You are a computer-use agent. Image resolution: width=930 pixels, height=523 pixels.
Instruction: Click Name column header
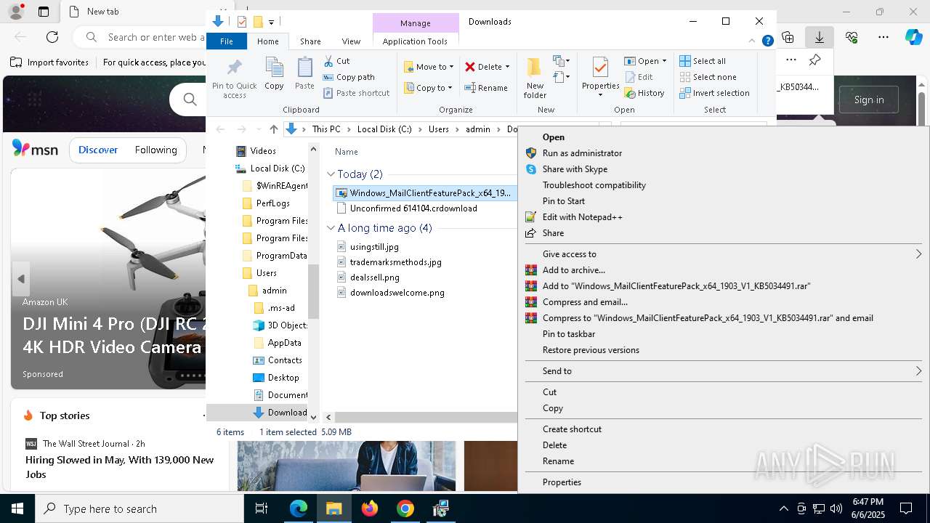[x=347, y=152]
